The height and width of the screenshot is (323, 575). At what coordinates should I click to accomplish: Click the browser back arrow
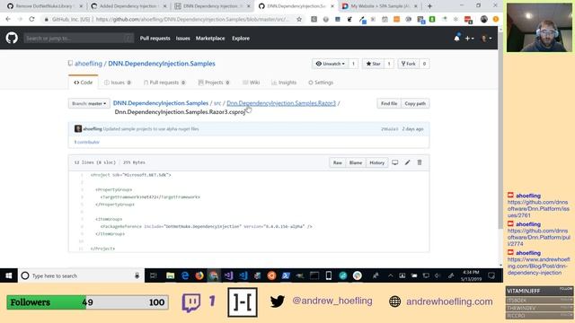8,19
